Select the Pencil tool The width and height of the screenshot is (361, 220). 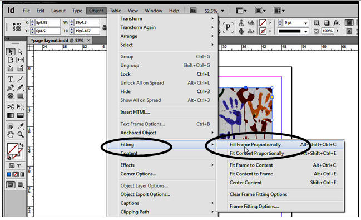click(21, 87)
